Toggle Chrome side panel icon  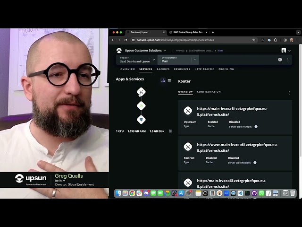click(x=285, y=40)
